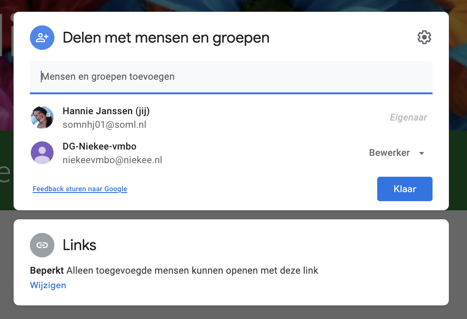Click the bold Beperkt access text

click(x=47, y=271)
